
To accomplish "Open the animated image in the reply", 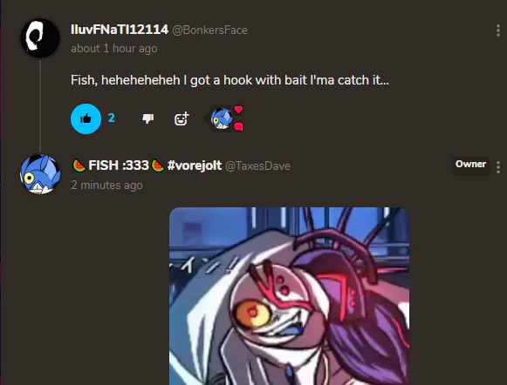I will (290, 296).
